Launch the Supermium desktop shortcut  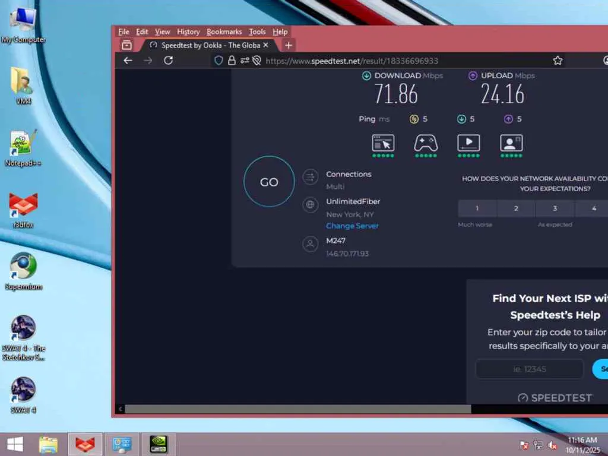23,271
